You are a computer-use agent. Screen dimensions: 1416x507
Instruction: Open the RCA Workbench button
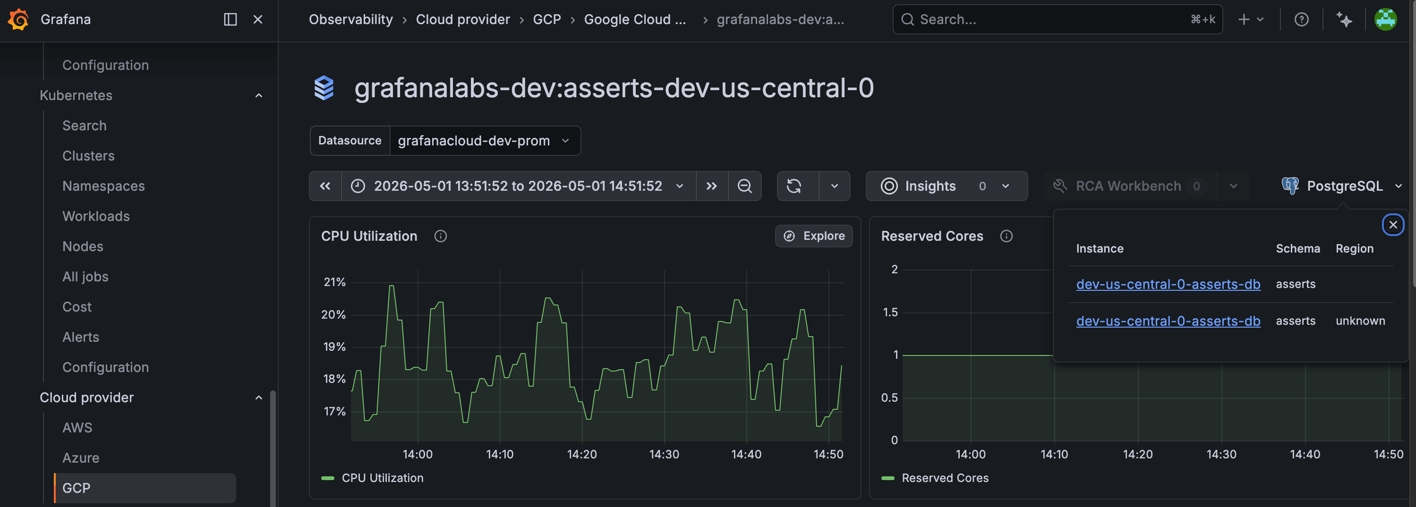tap(1130, 186)
